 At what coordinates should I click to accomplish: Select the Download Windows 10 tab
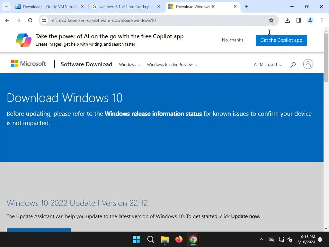(x=195, y=6)
